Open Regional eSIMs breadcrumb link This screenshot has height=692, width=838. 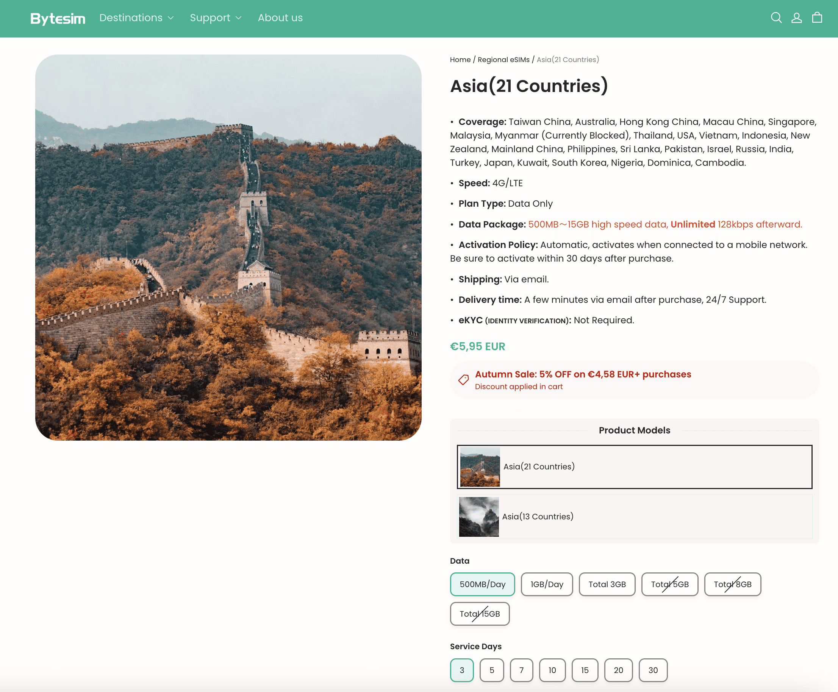pyautogui.click(x=503, y=60)
